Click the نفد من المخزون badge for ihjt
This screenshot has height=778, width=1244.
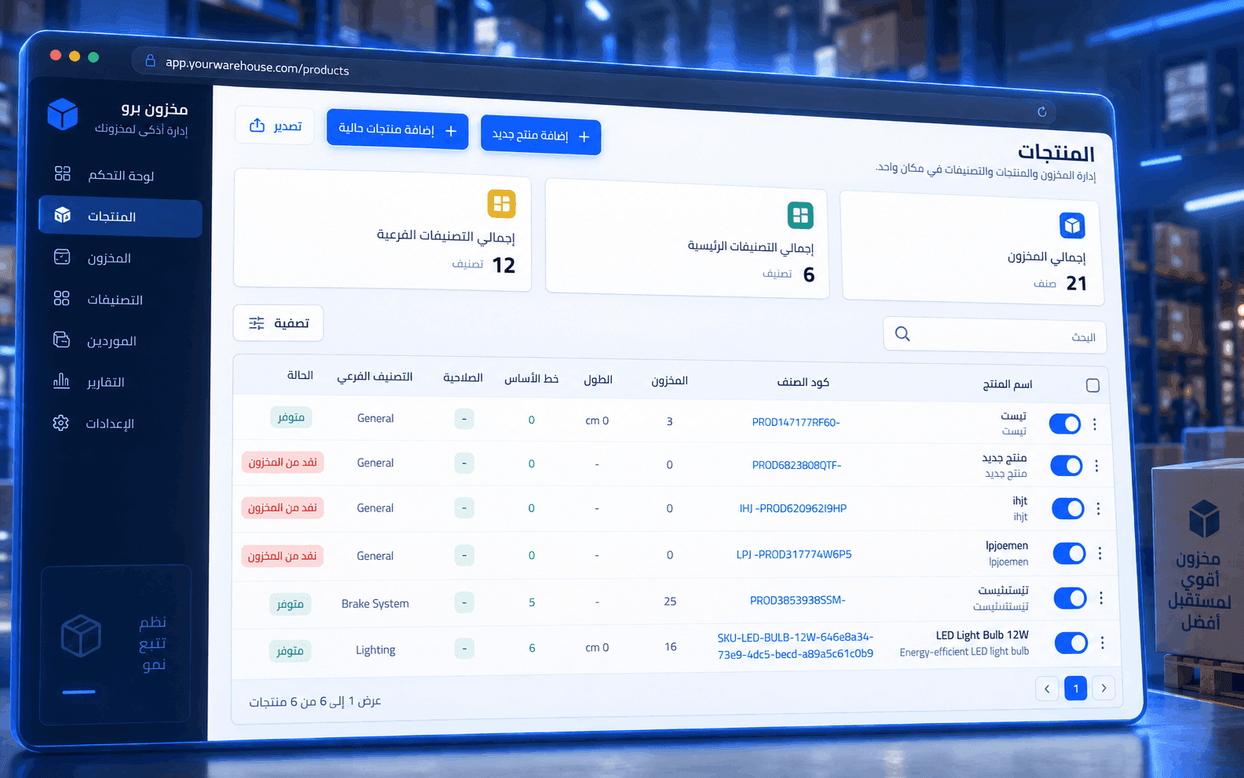point(282,508)
